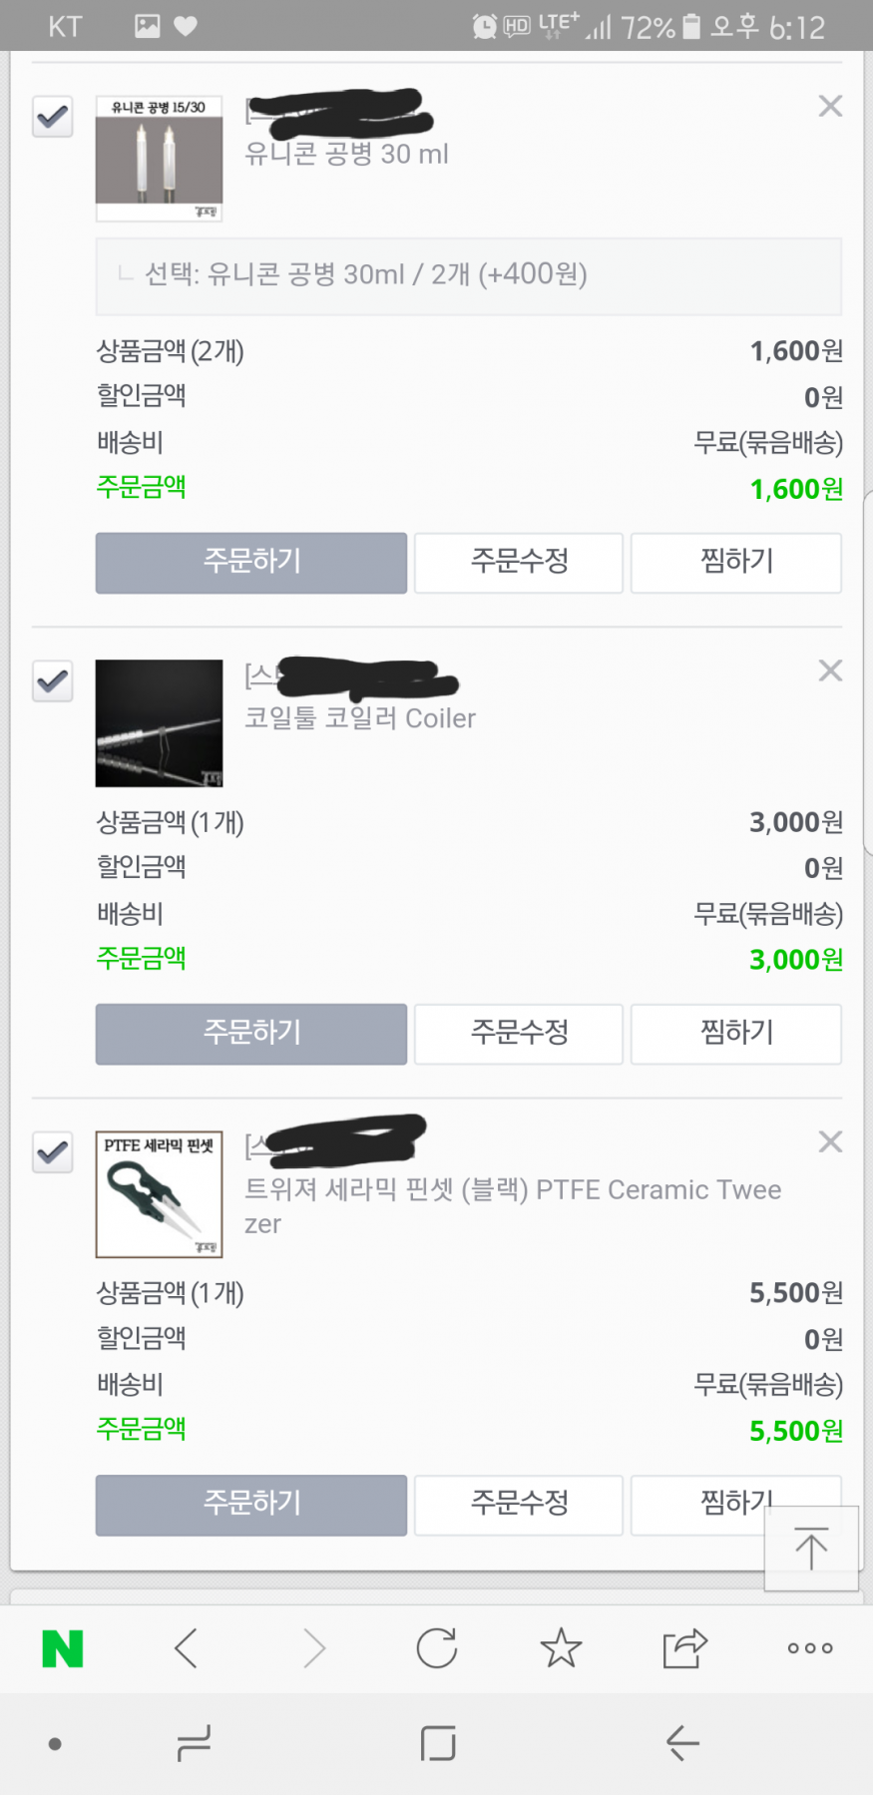
Task: Reload page with refresh icon
Action: (x=437, y=1648)
